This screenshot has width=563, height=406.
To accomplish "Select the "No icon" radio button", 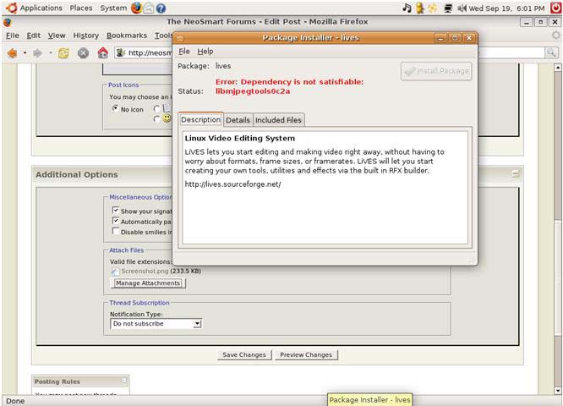I will pyautogui.click(x=116, y=108).
